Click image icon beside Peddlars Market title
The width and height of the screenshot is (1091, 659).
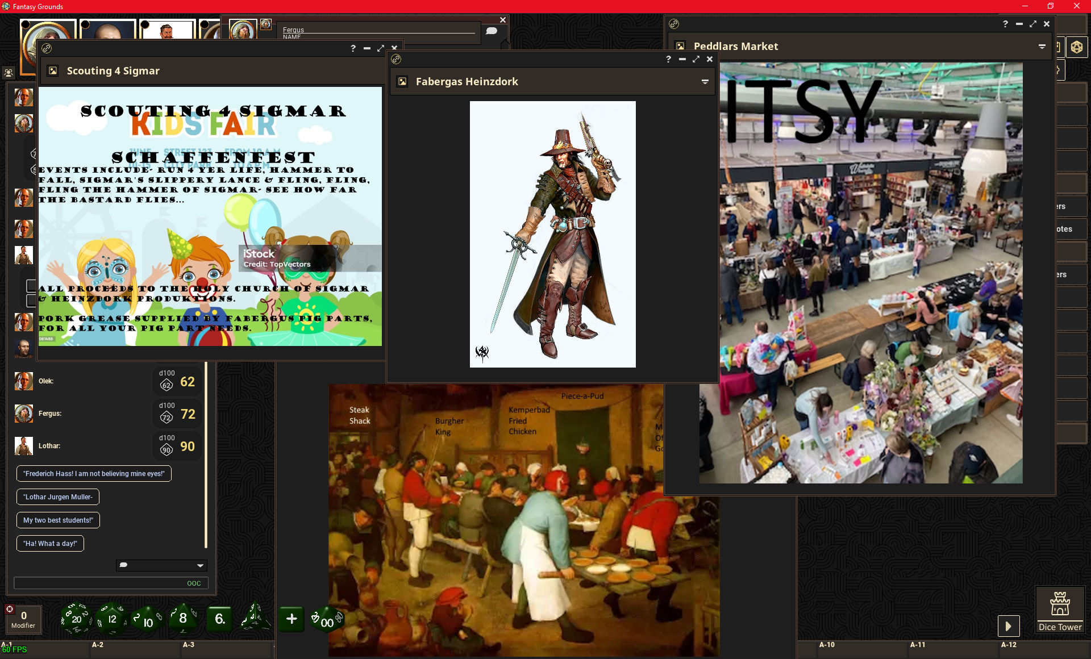pyautogui.click(x=680, y=47)
